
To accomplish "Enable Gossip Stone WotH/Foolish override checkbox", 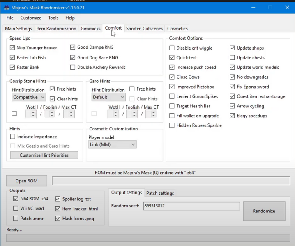I will coord(14,114).
